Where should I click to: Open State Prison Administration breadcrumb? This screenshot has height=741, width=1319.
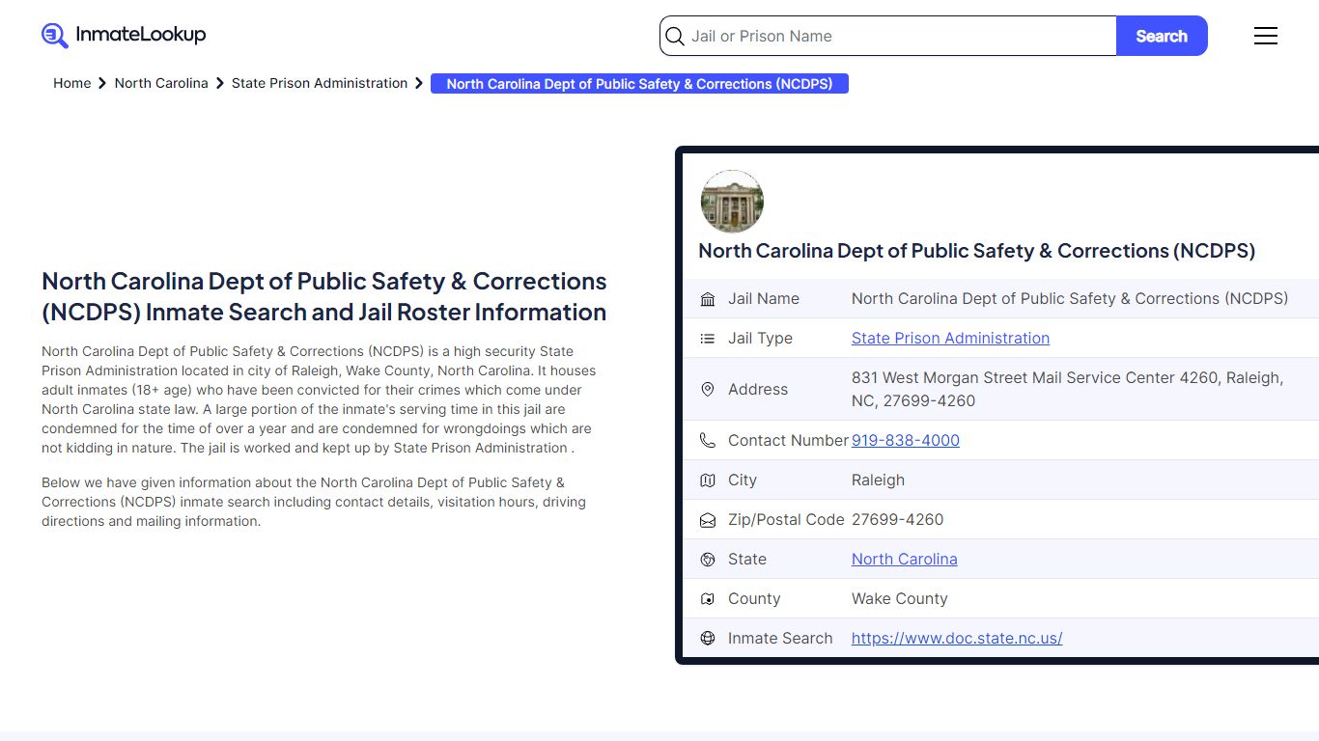tap(320, 83)
